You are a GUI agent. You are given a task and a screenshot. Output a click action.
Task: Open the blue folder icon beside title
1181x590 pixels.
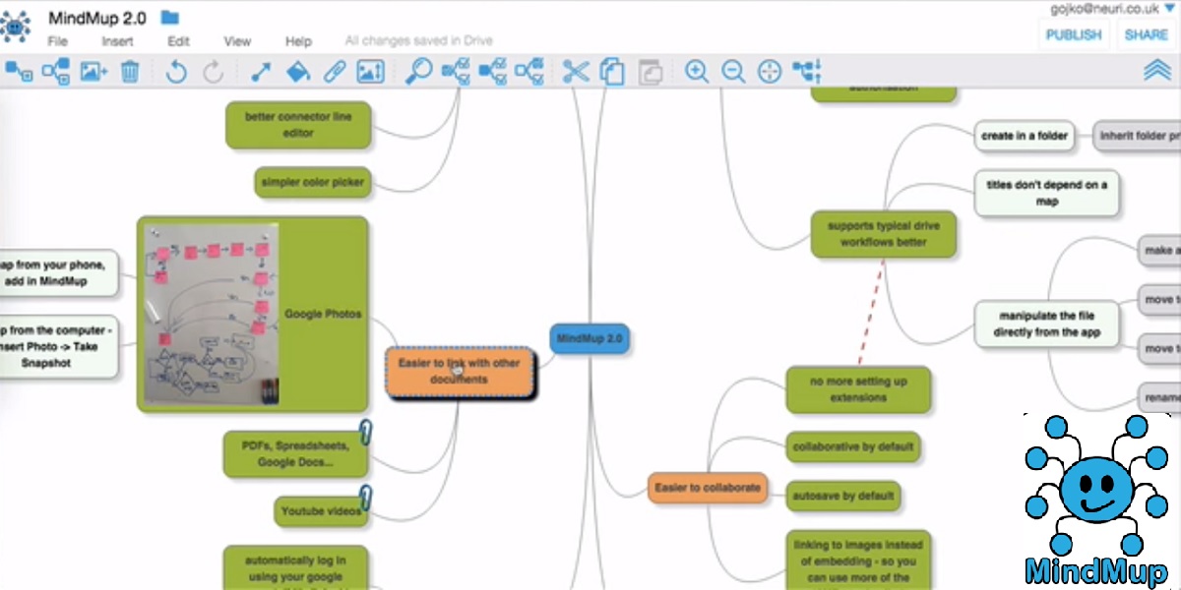click(170, 17)
